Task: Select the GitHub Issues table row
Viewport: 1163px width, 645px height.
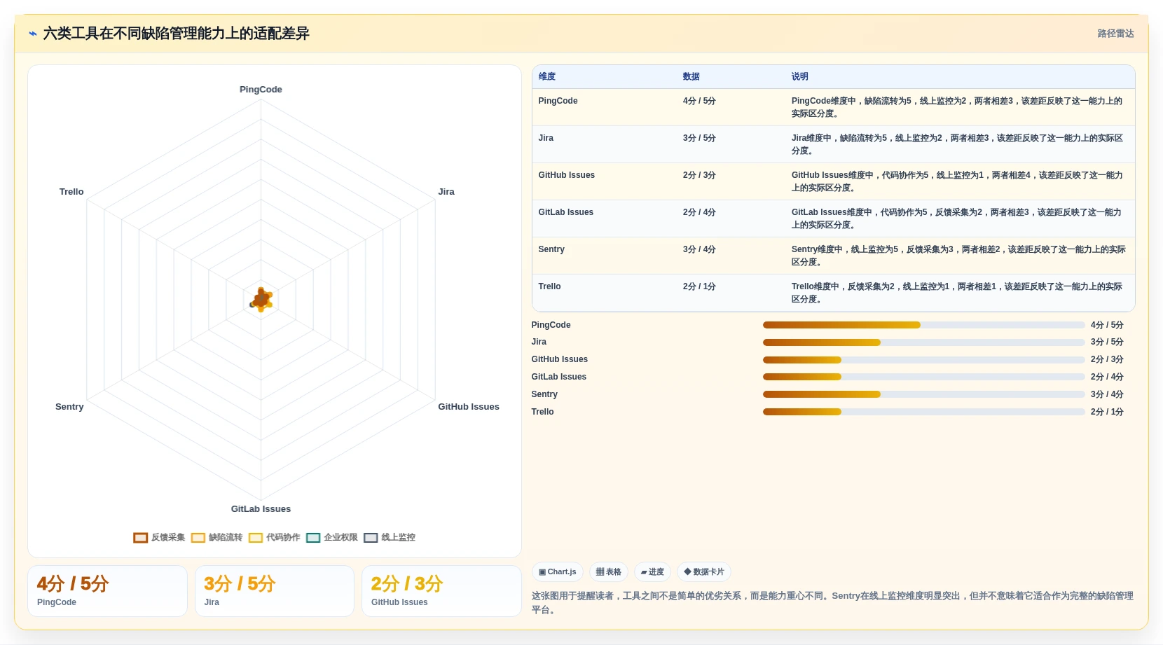Action: point(834,181)
